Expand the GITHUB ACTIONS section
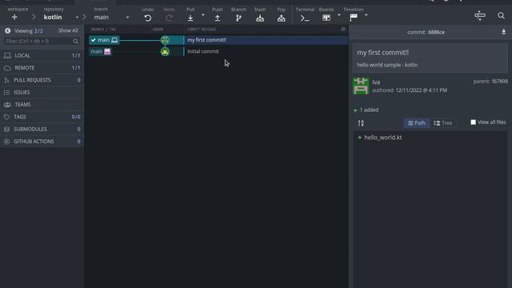This screenshot has width=512, height=288. click(x=42, y=142)
